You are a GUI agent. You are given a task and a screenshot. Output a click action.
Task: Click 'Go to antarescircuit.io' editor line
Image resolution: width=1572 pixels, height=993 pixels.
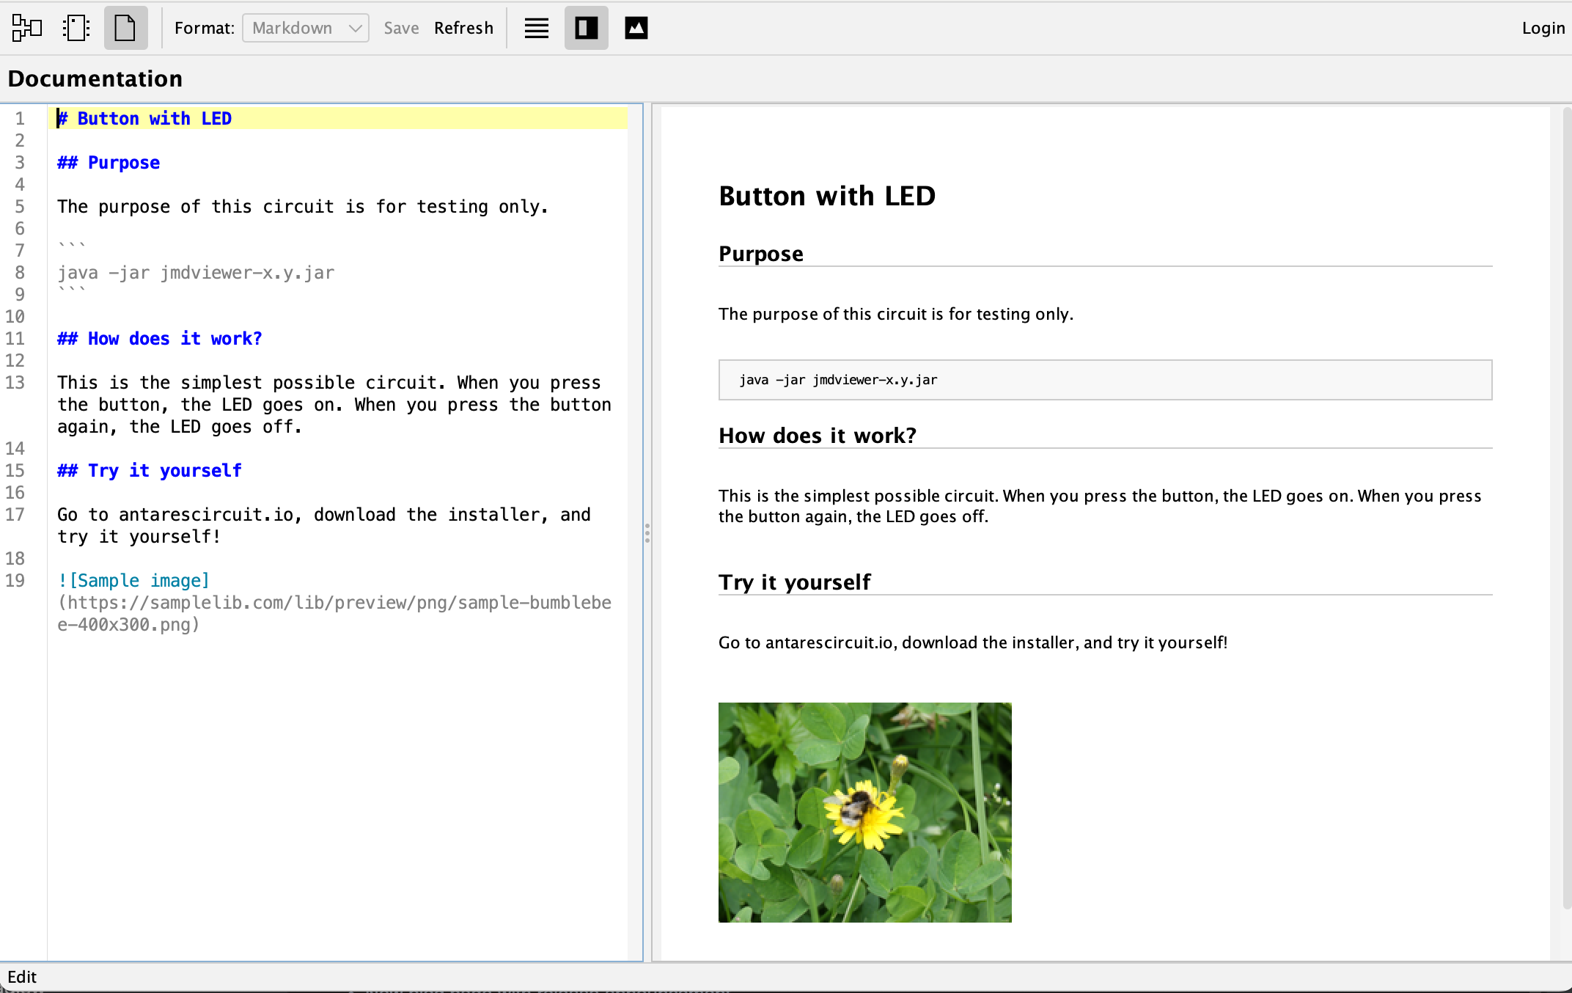tap(324, 525)
